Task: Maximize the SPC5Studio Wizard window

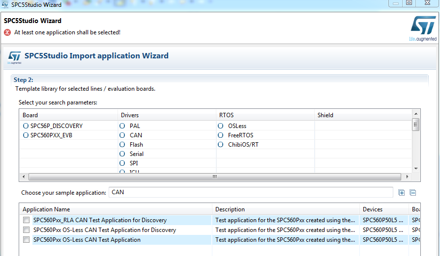Action: point(409,3)
